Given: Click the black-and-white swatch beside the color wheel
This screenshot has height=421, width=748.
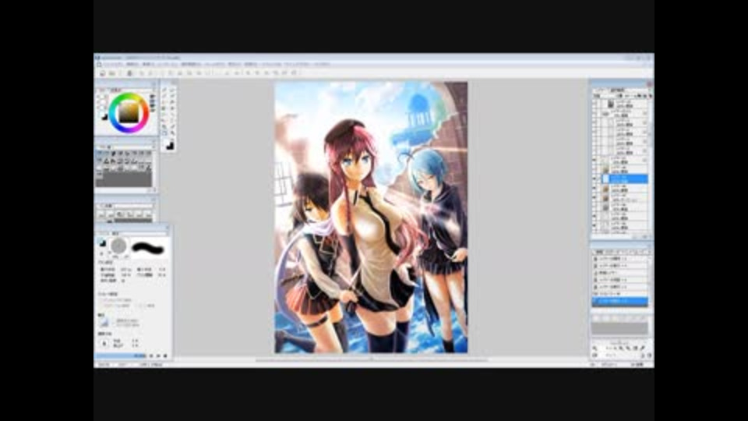Looking at the screenshot, I should [104, 117].
